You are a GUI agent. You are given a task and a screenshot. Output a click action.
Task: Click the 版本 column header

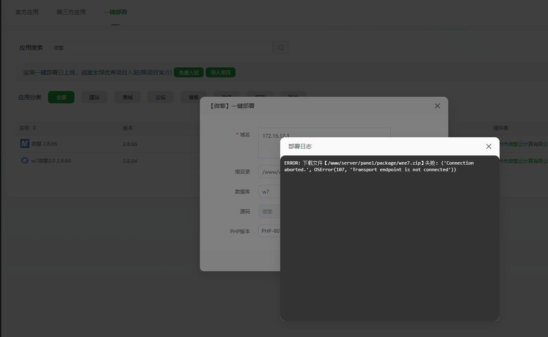(x=128, y=128)
